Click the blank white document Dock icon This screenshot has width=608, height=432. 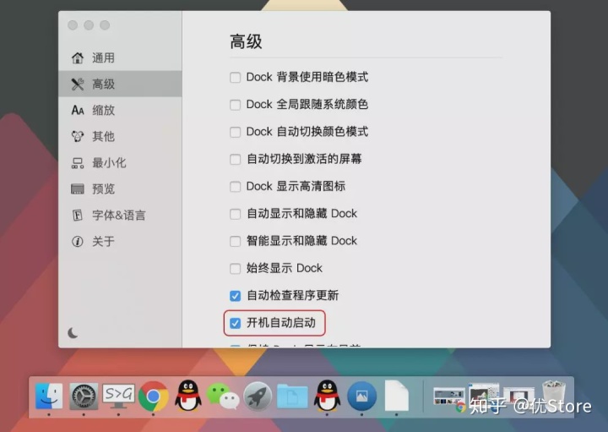(397, 396)
